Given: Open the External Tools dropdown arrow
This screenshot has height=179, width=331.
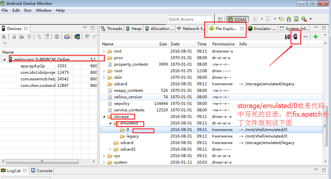Looking at the screenshot, I should (x=310, y=19).
